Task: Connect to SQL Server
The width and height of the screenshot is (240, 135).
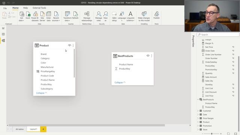Action: (x=42, y=16)
